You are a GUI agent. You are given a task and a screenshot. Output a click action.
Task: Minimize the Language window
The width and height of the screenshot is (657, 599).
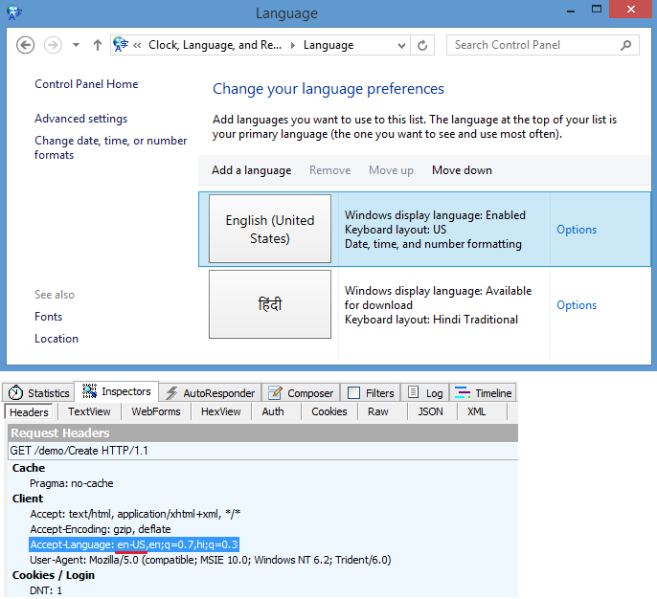(570, 10)
